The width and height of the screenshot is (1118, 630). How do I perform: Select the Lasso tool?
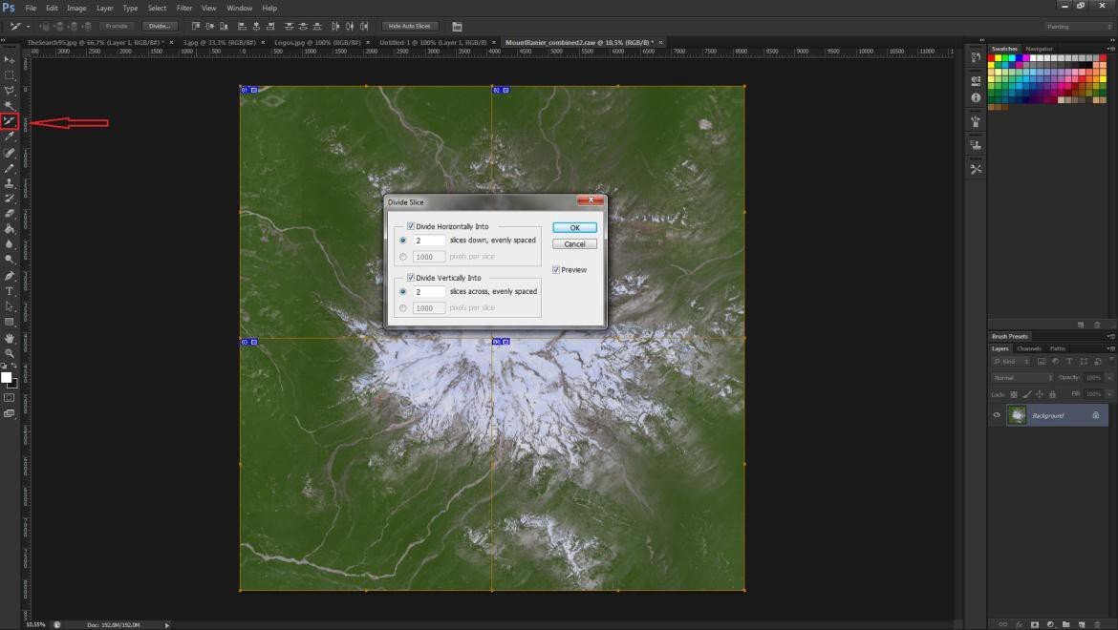pyautogui.click(x=10, y=91)
